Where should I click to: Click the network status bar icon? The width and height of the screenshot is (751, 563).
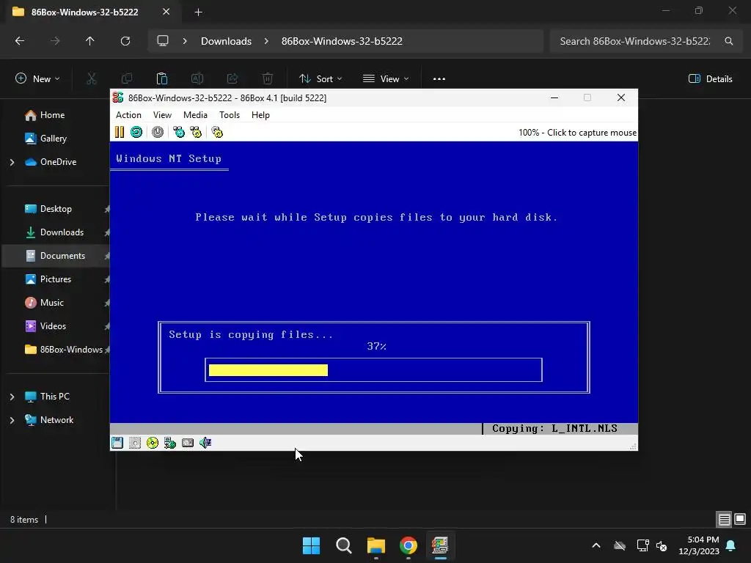click(x=170, y=443)
